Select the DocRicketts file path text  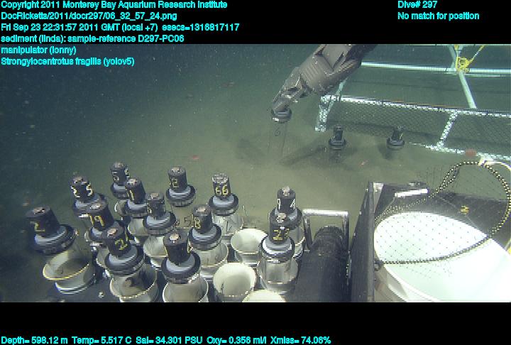click(x=89, y=16)
